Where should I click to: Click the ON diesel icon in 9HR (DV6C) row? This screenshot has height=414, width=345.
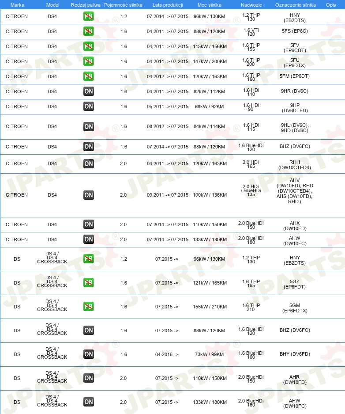(89, 91)
